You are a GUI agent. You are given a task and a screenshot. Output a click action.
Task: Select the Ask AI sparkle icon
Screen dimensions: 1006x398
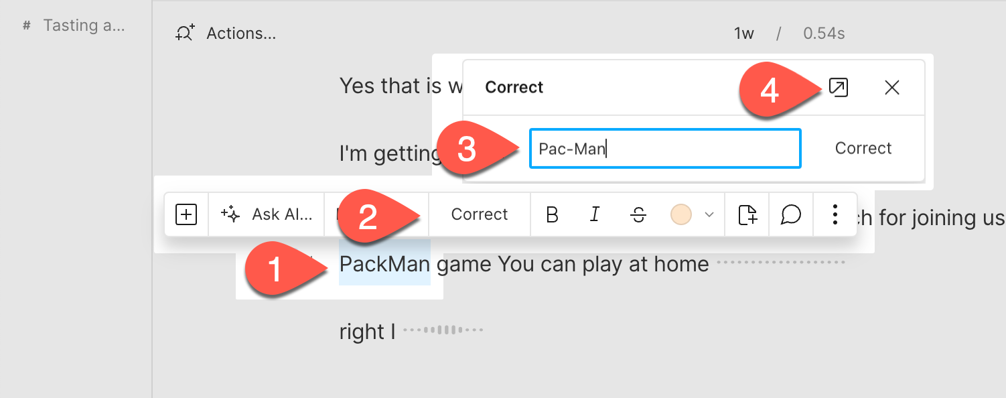coord(230,214)
